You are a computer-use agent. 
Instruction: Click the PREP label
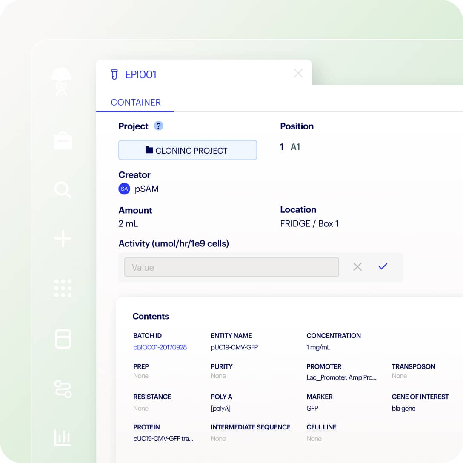point(141,366)
